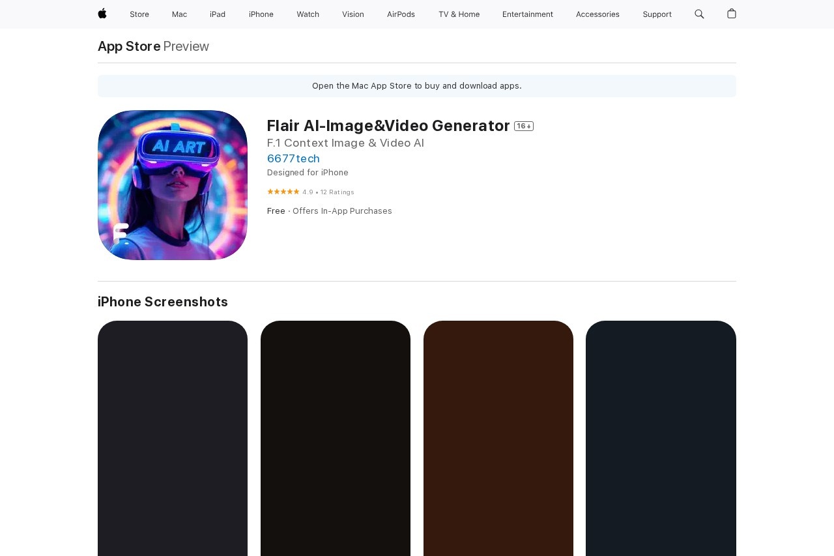This screenshot has height=556, width=834.
Task: Open the 6677tech developer link
Action: (293, 158)
